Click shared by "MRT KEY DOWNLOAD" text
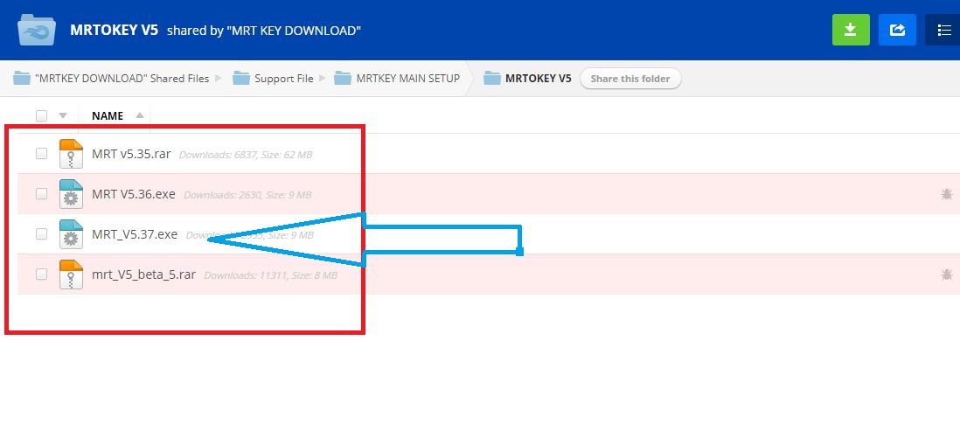The height and width of the screenshot is (424, 960). tap(264, 30)
